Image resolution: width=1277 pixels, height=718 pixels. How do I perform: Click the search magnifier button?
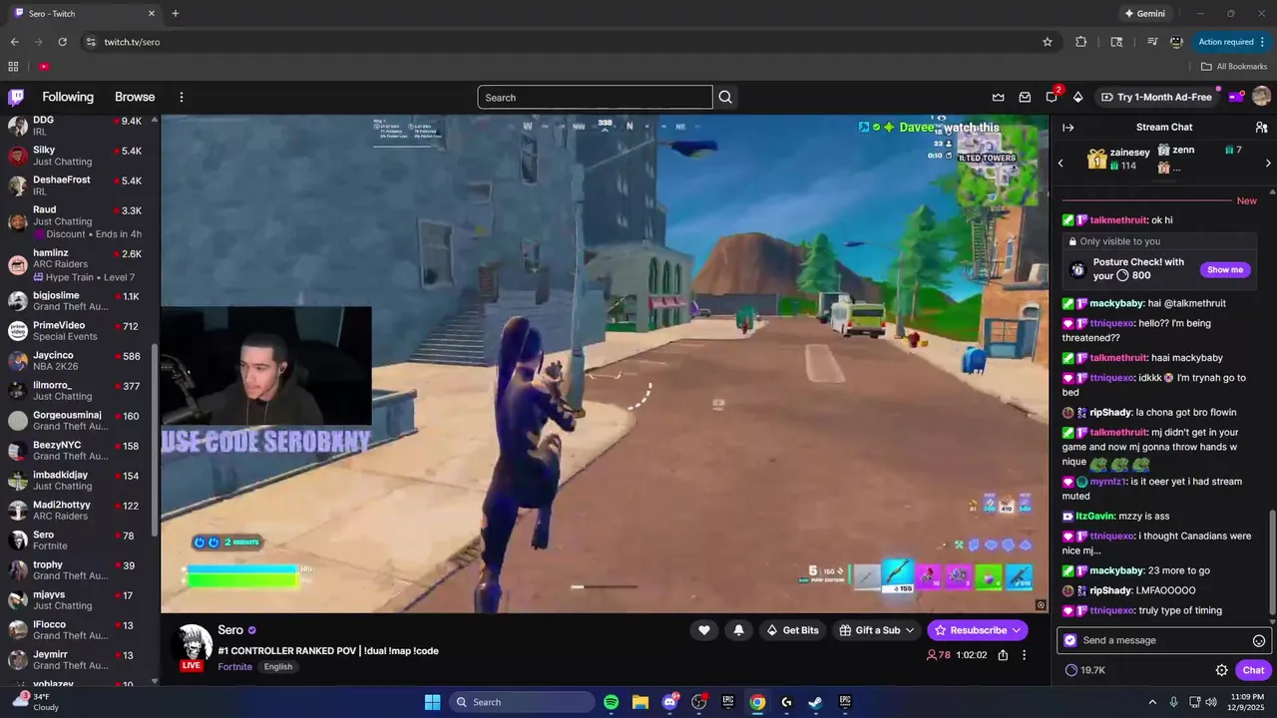point(725,97)
